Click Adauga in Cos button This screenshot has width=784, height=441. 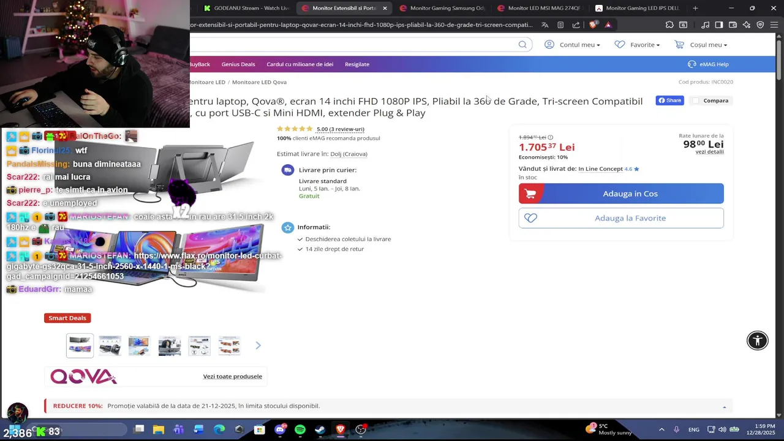621,194
